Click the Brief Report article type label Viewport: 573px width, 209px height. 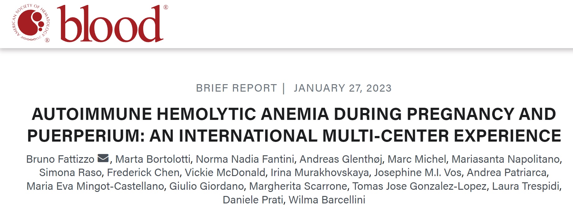point(236,88)
